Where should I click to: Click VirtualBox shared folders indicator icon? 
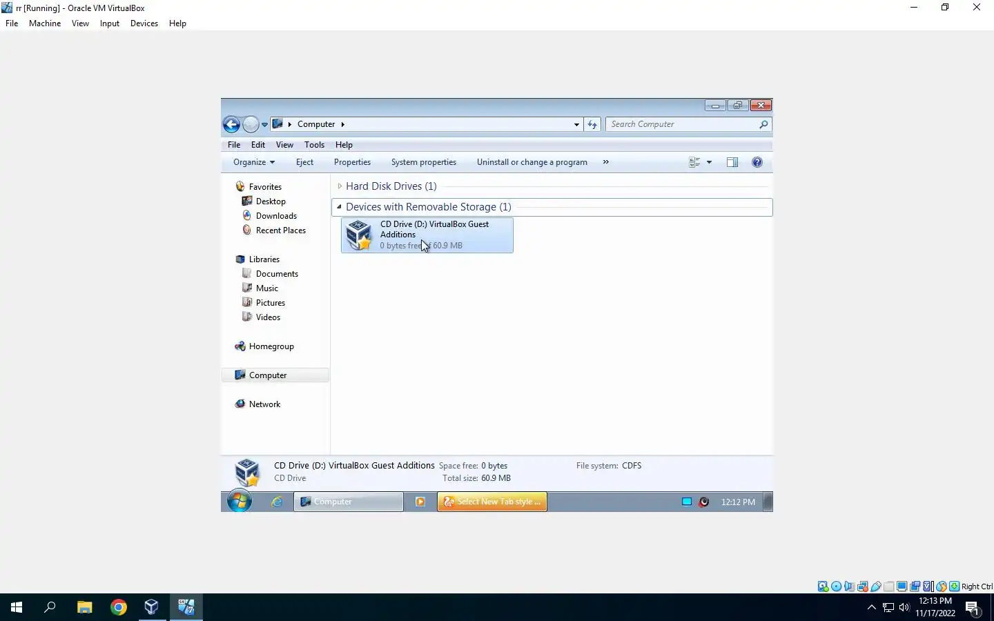coord(889,586)
